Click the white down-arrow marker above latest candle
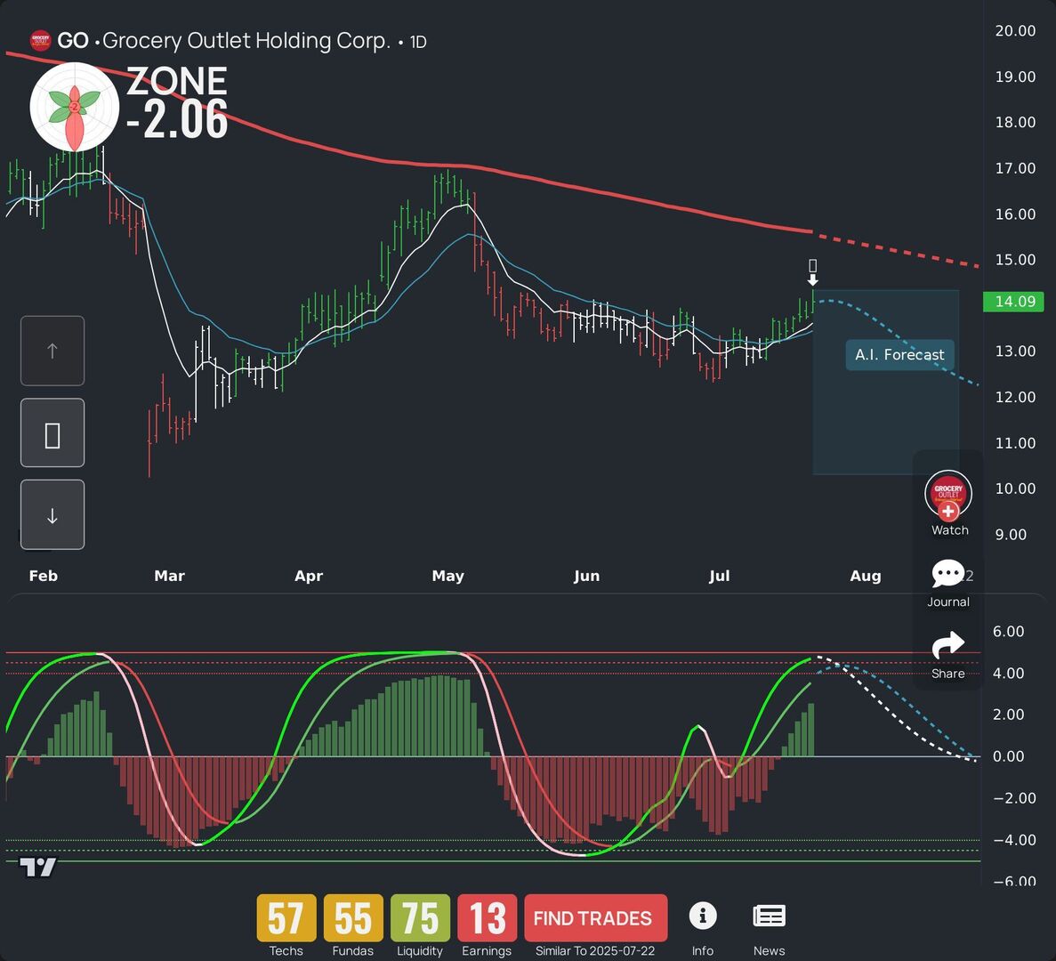 tap(813, 279)
